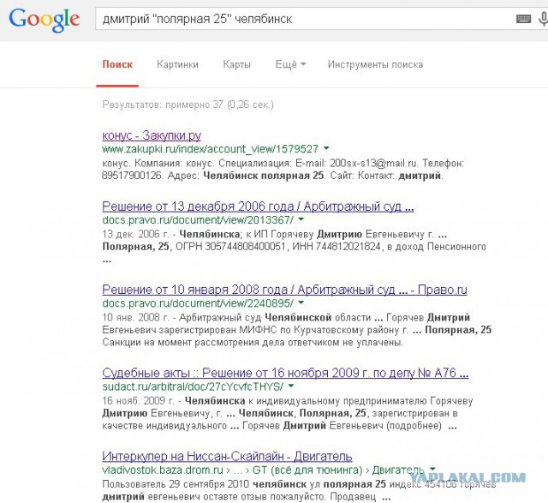Switch to the Картинки tab

(x=177, y=64)
